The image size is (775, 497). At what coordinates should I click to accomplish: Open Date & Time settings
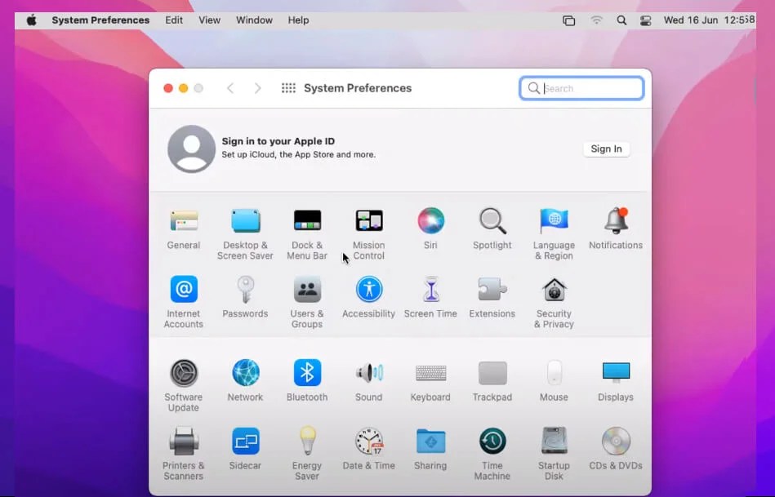369,442
